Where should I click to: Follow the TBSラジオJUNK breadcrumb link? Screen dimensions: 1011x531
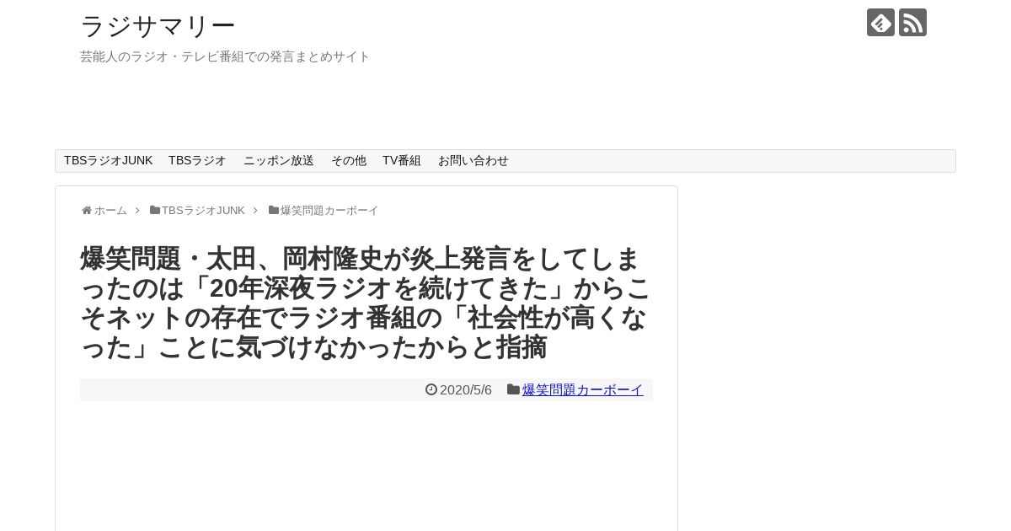pos(203,211)
